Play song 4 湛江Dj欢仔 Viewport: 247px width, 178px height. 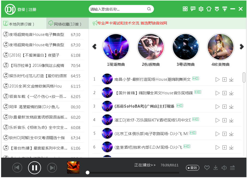[x=217, y=120]
